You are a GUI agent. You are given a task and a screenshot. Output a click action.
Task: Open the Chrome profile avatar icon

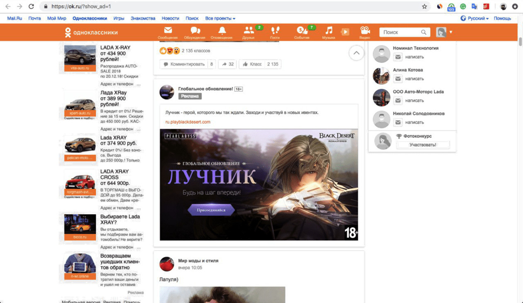coord(503,7)
